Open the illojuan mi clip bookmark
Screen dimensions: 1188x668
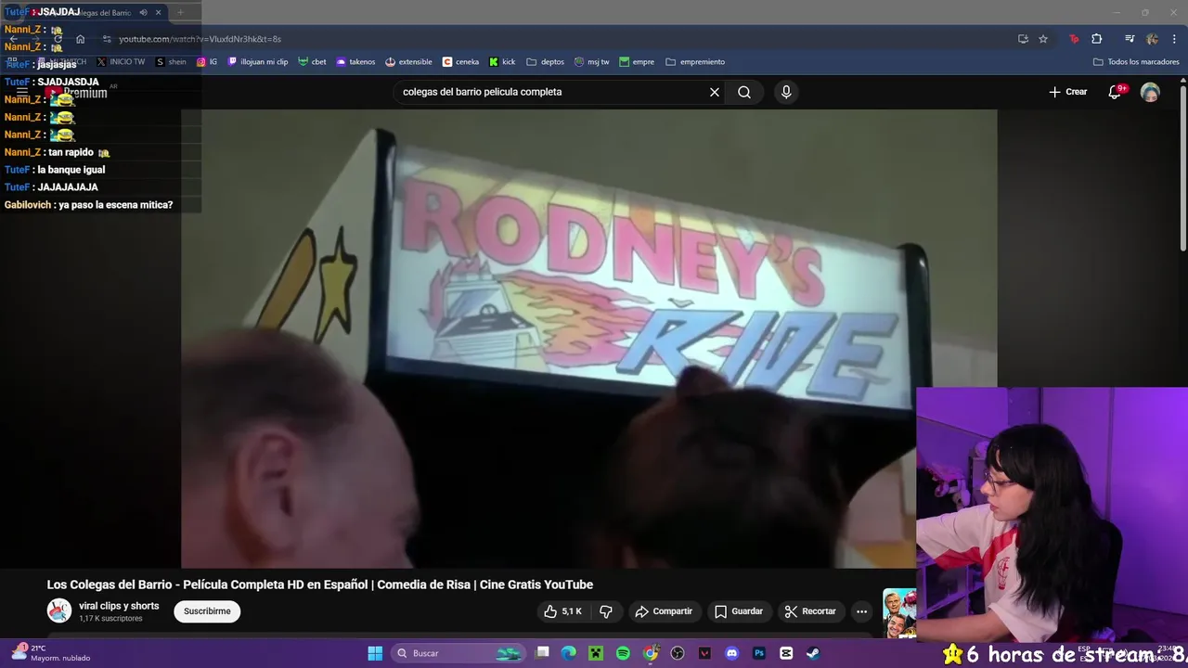click(258, 62)
